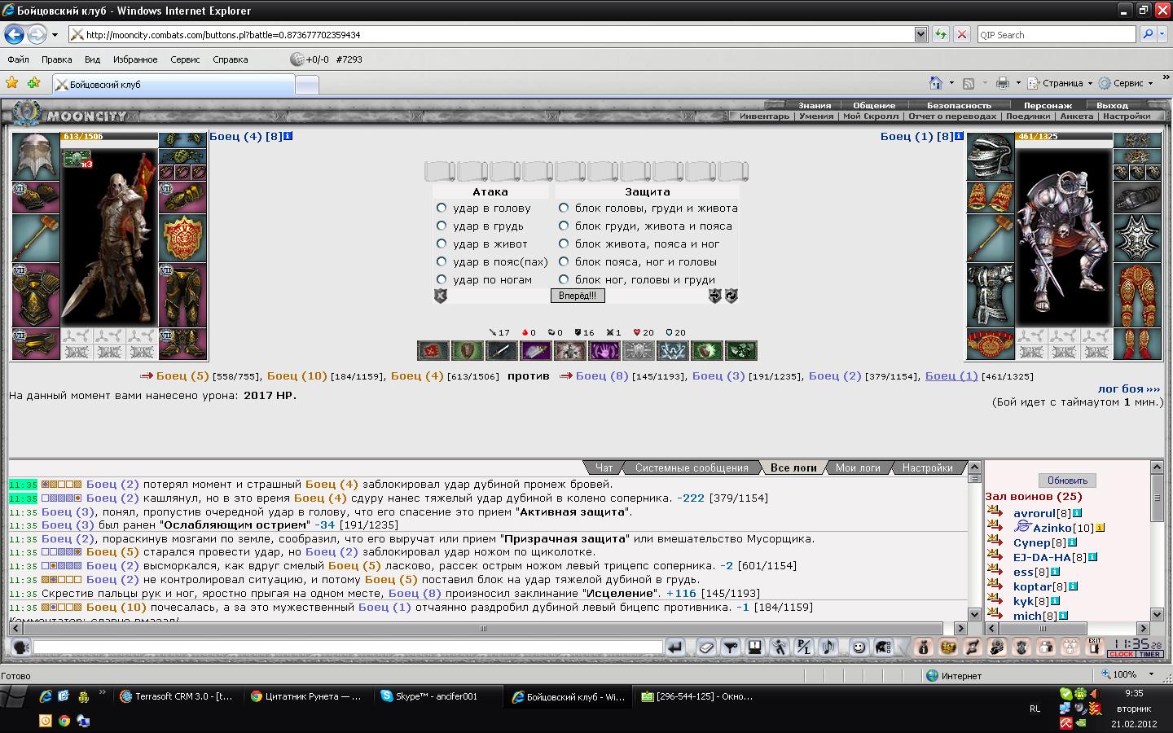
Task: Use the purple hand combat technique icon
Action: (x=604, y=351)
